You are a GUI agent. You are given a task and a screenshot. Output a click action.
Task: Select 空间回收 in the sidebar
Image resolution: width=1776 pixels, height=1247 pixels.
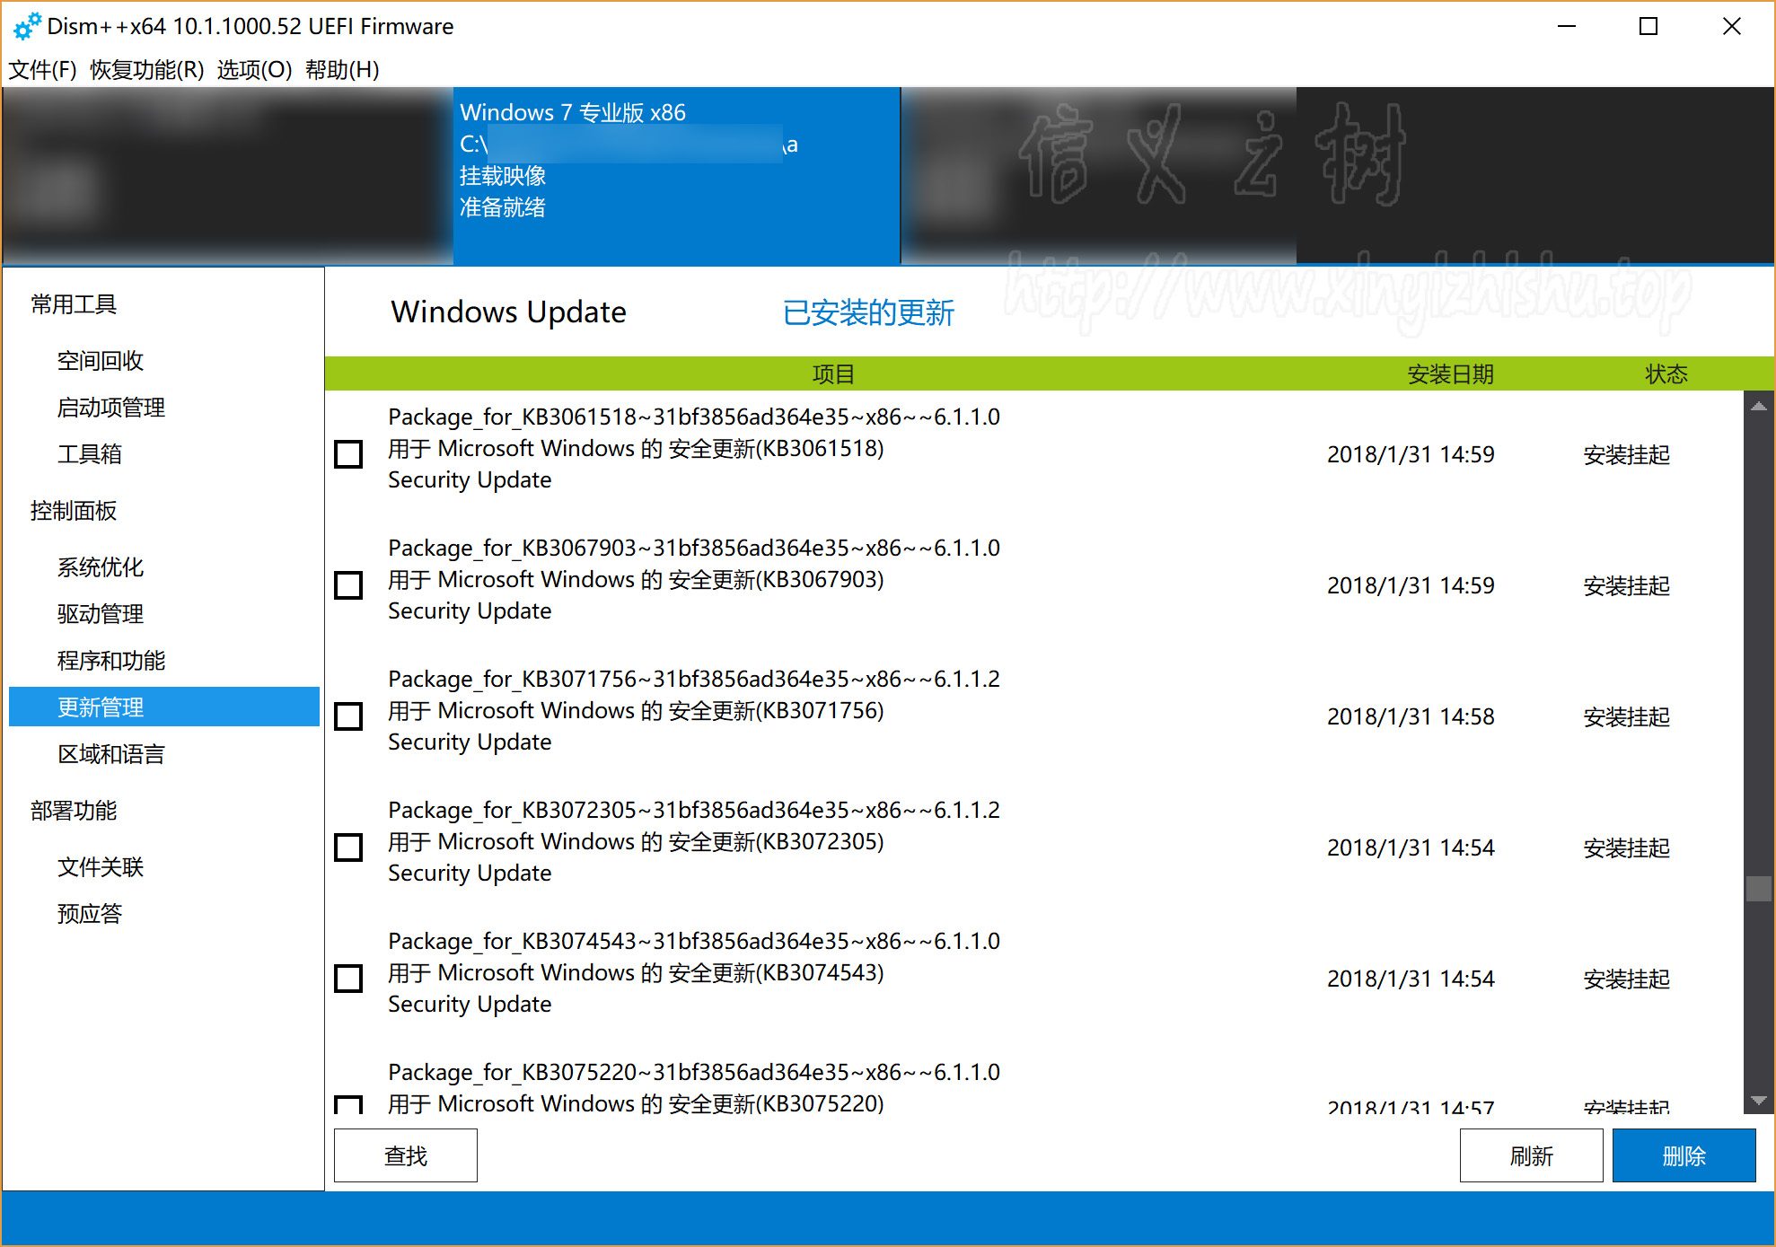pyautogui.click(x=101, y=361)
